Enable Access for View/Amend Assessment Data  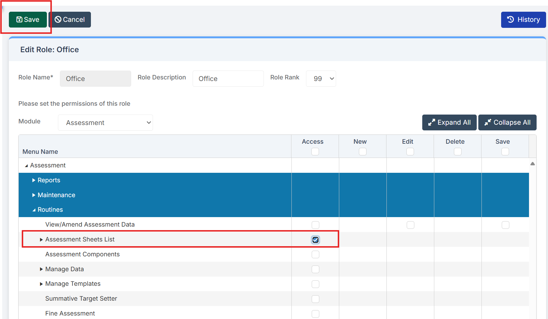315,225
